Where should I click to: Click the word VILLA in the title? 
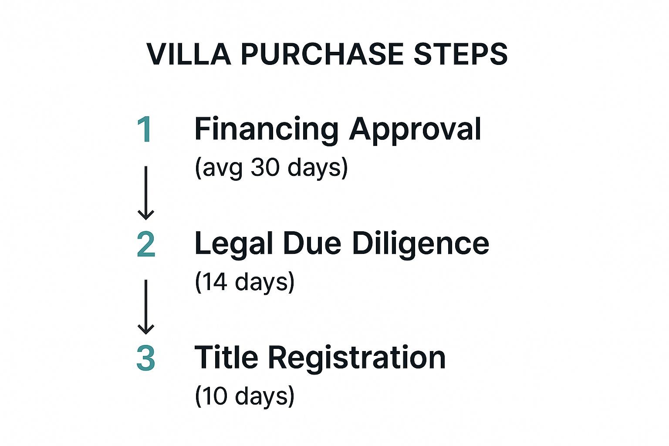(x=189, y=54)
